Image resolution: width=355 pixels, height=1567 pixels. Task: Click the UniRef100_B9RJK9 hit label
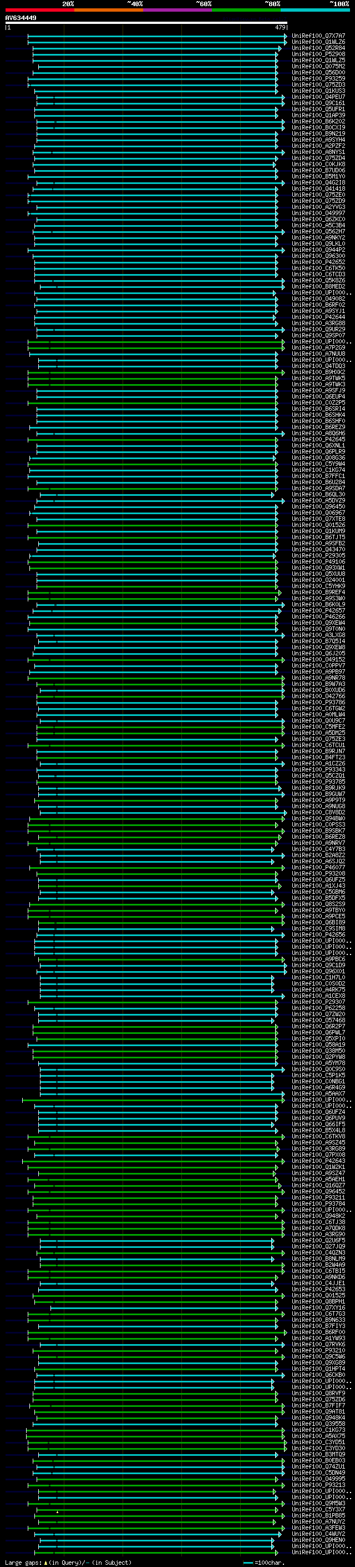point(318,788)
